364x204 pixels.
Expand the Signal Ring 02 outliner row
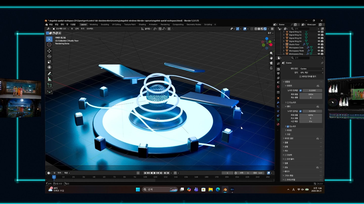(x=284, y=35)
